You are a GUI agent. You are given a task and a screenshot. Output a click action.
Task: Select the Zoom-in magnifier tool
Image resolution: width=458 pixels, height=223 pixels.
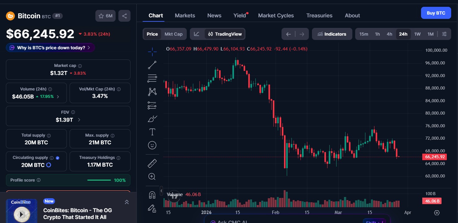click(152, 176)
